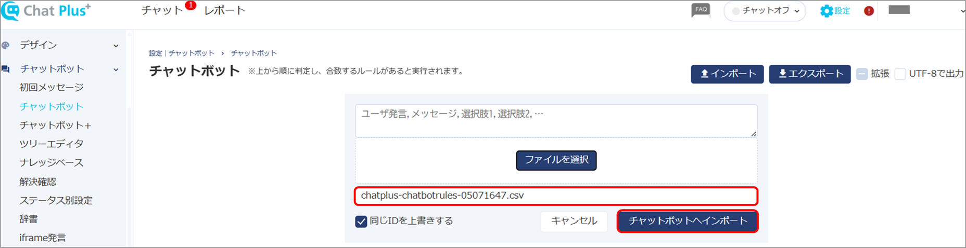The width and height of the screenshot is (966, 248).
Task: Click the インポート upload button
Action: click(727, 74)
